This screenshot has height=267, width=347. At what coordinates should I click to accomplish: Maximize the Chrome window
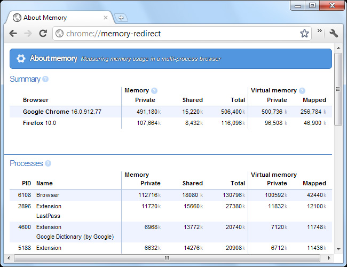pyautogui.click(x=312, y=5)
